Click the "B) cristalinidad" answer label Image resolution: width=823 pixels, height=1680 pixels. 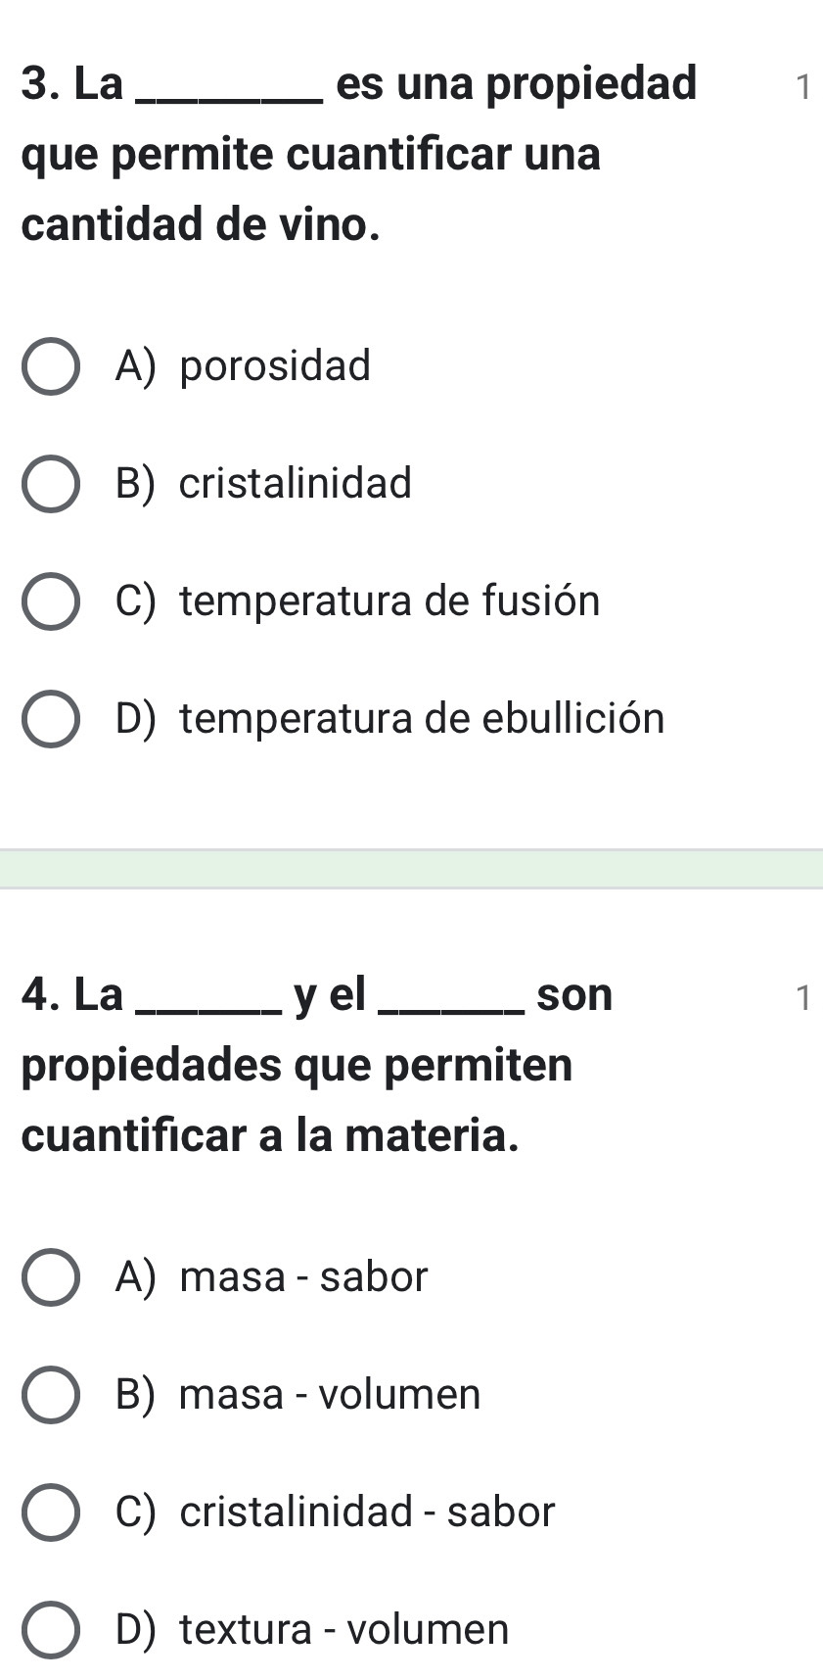click(263, 484)
